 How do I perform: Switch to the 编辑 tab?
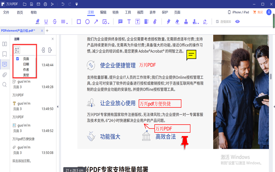[x=103, y=12]
